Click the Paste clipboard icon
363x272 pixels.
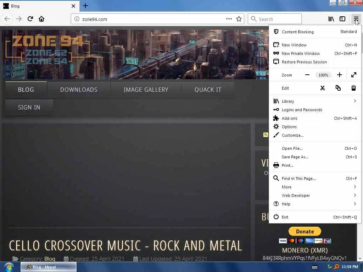353,88
